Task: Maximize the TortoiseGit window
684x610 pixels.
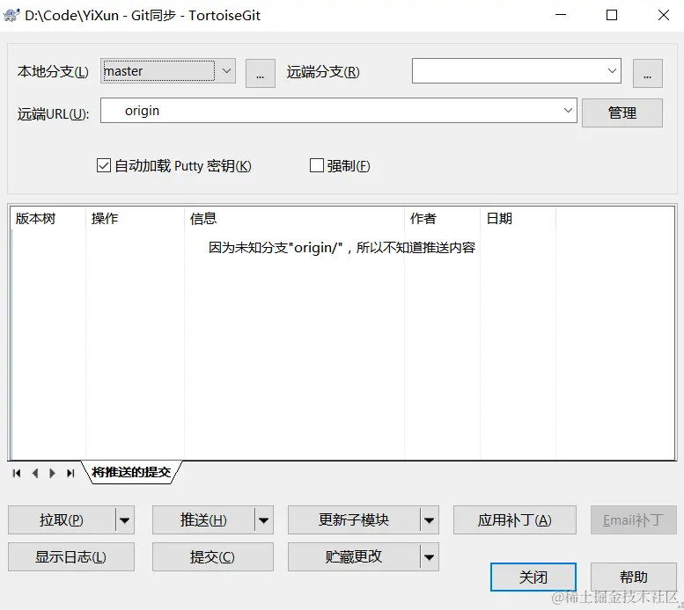Action: 612,15
